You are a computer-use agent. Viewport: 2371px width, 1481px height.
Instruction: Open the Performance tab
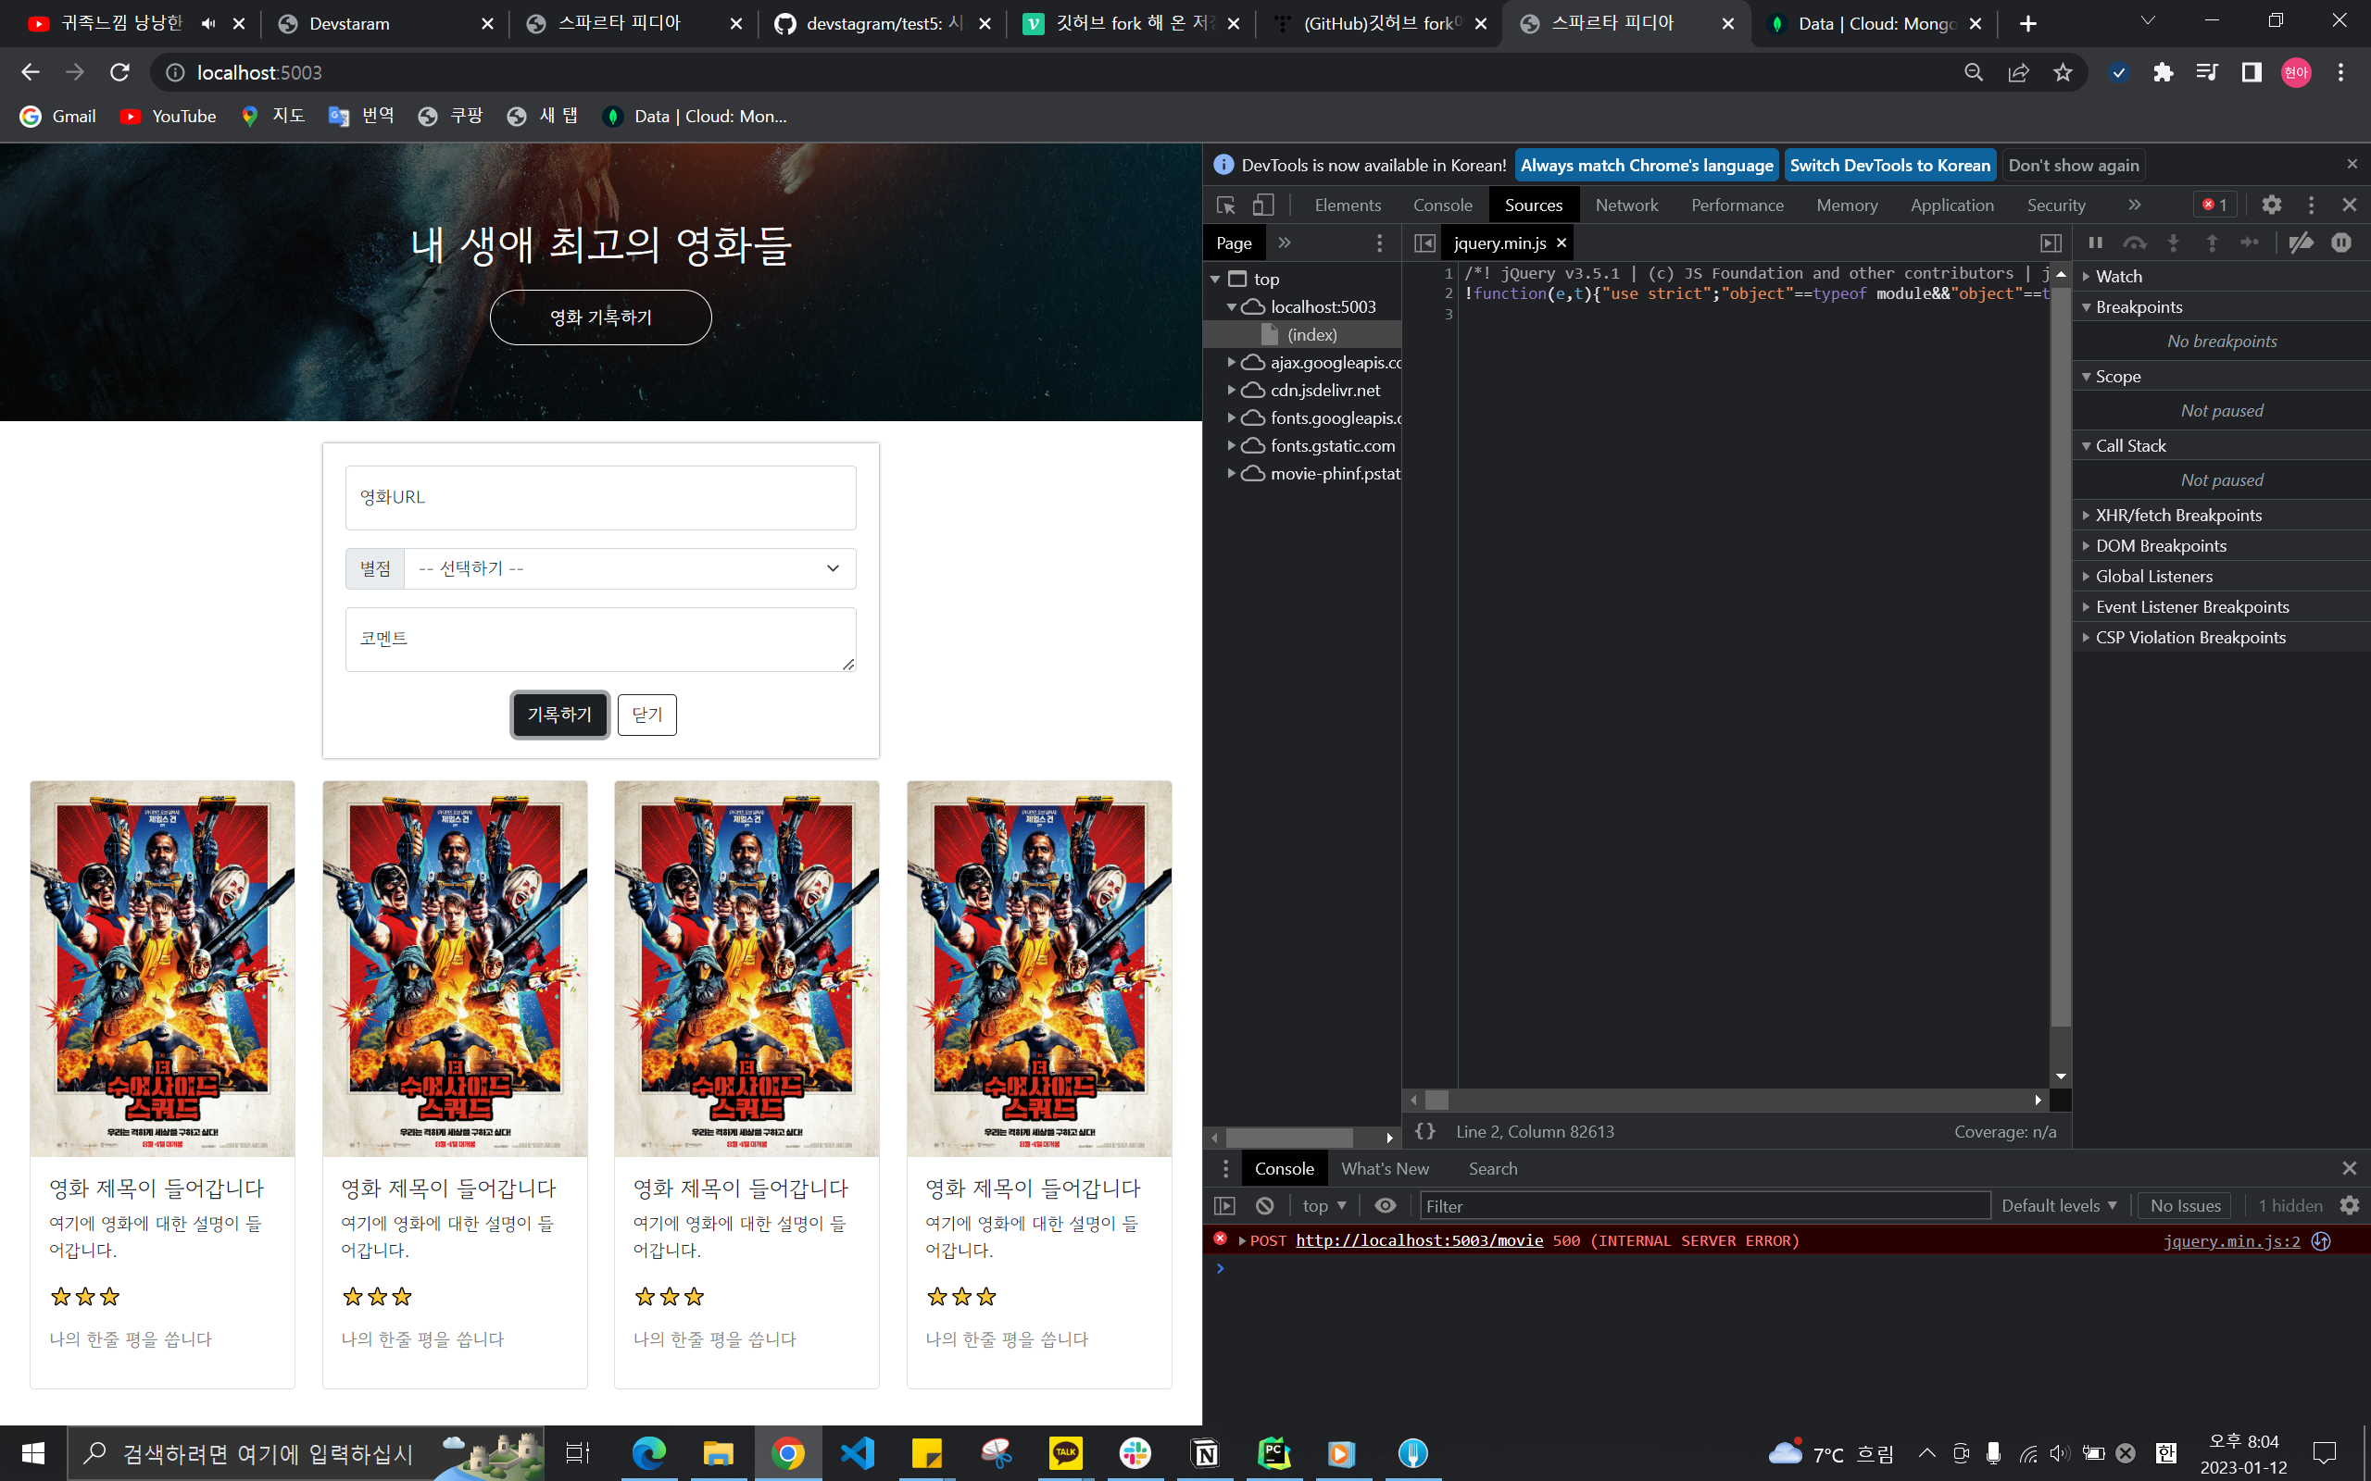(x=1737, y=205)
